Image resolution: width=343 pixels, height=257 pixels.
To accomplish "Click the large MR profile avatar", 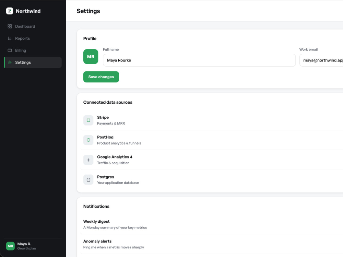I will 91,57.
